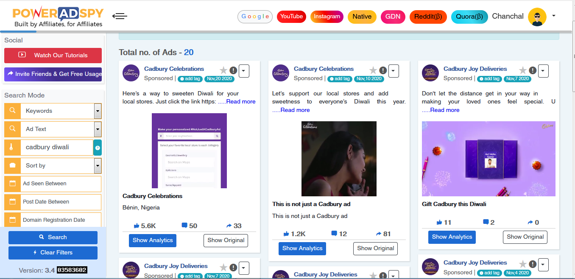Click the comment icon showing 50 comments

(184, 226)
